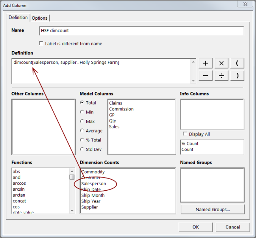Screen dimensions: 256x238
Task: Click up arrow of Functions list scrollbar
Action: tap(72, 171)
